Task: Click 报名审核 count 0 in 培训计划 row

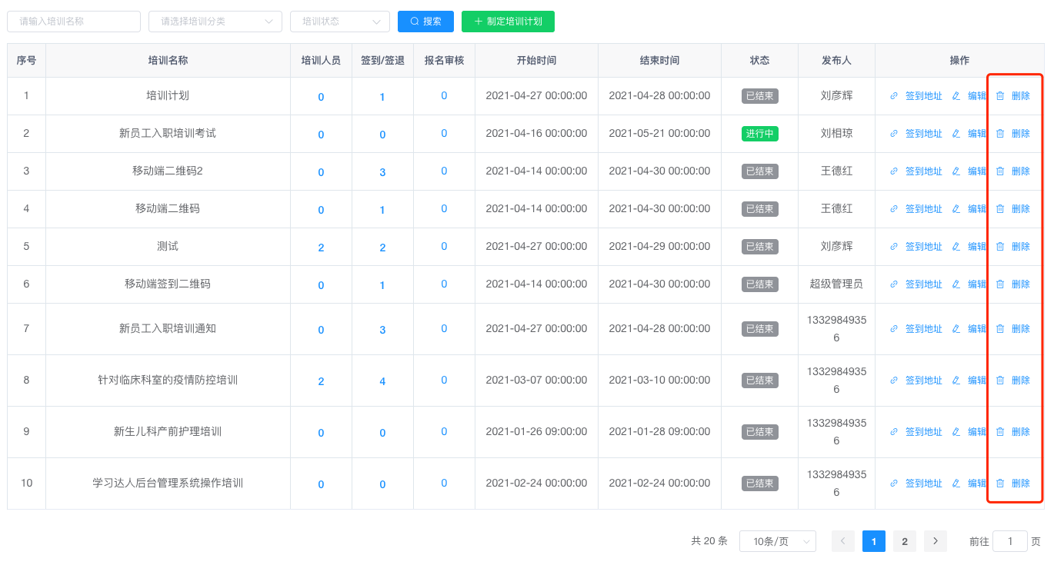Action: 444,96
